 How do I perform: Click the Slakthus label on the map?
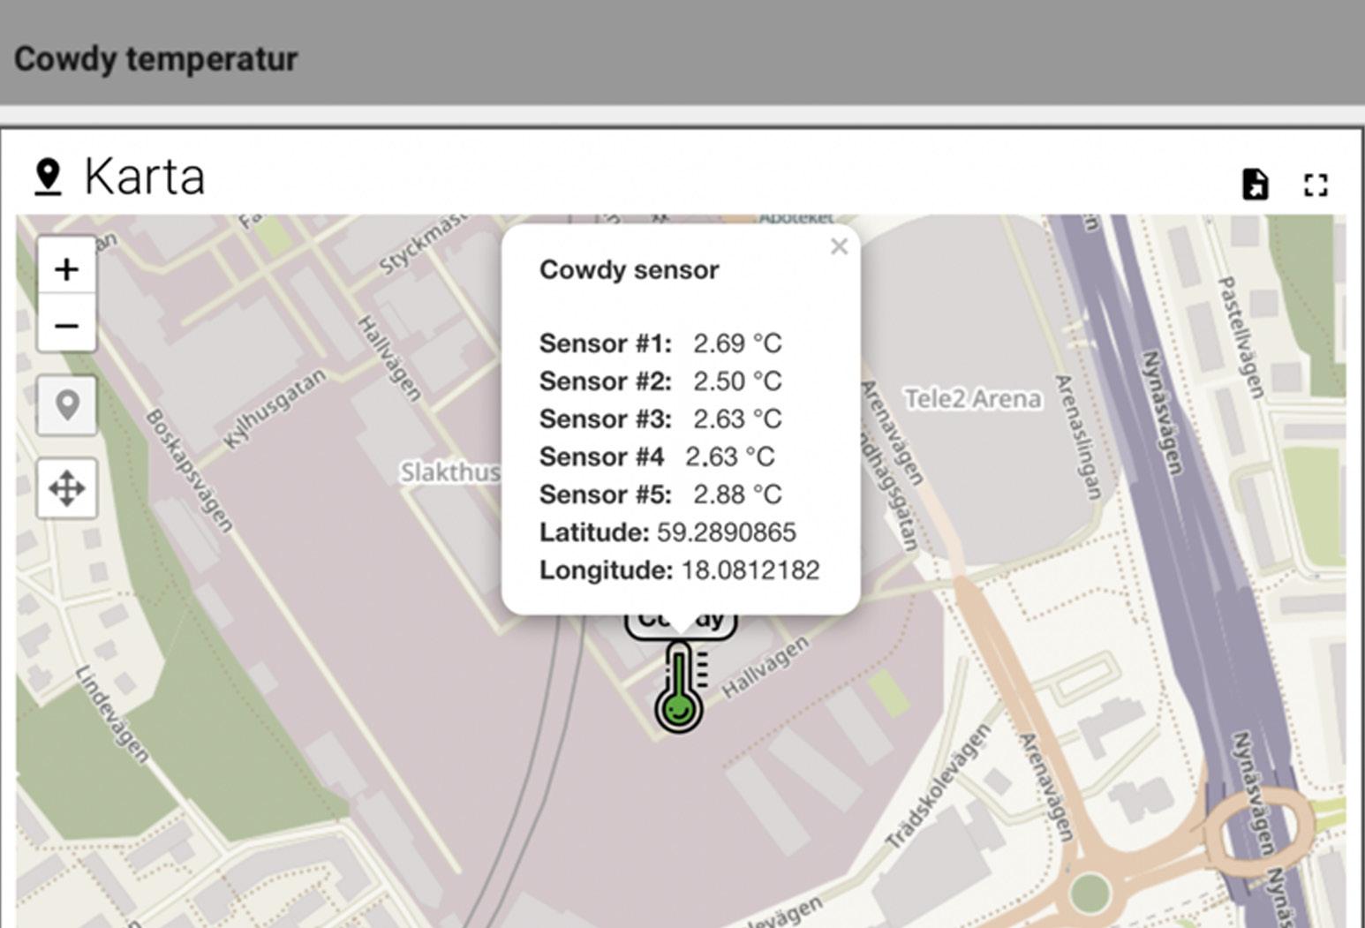450,472
